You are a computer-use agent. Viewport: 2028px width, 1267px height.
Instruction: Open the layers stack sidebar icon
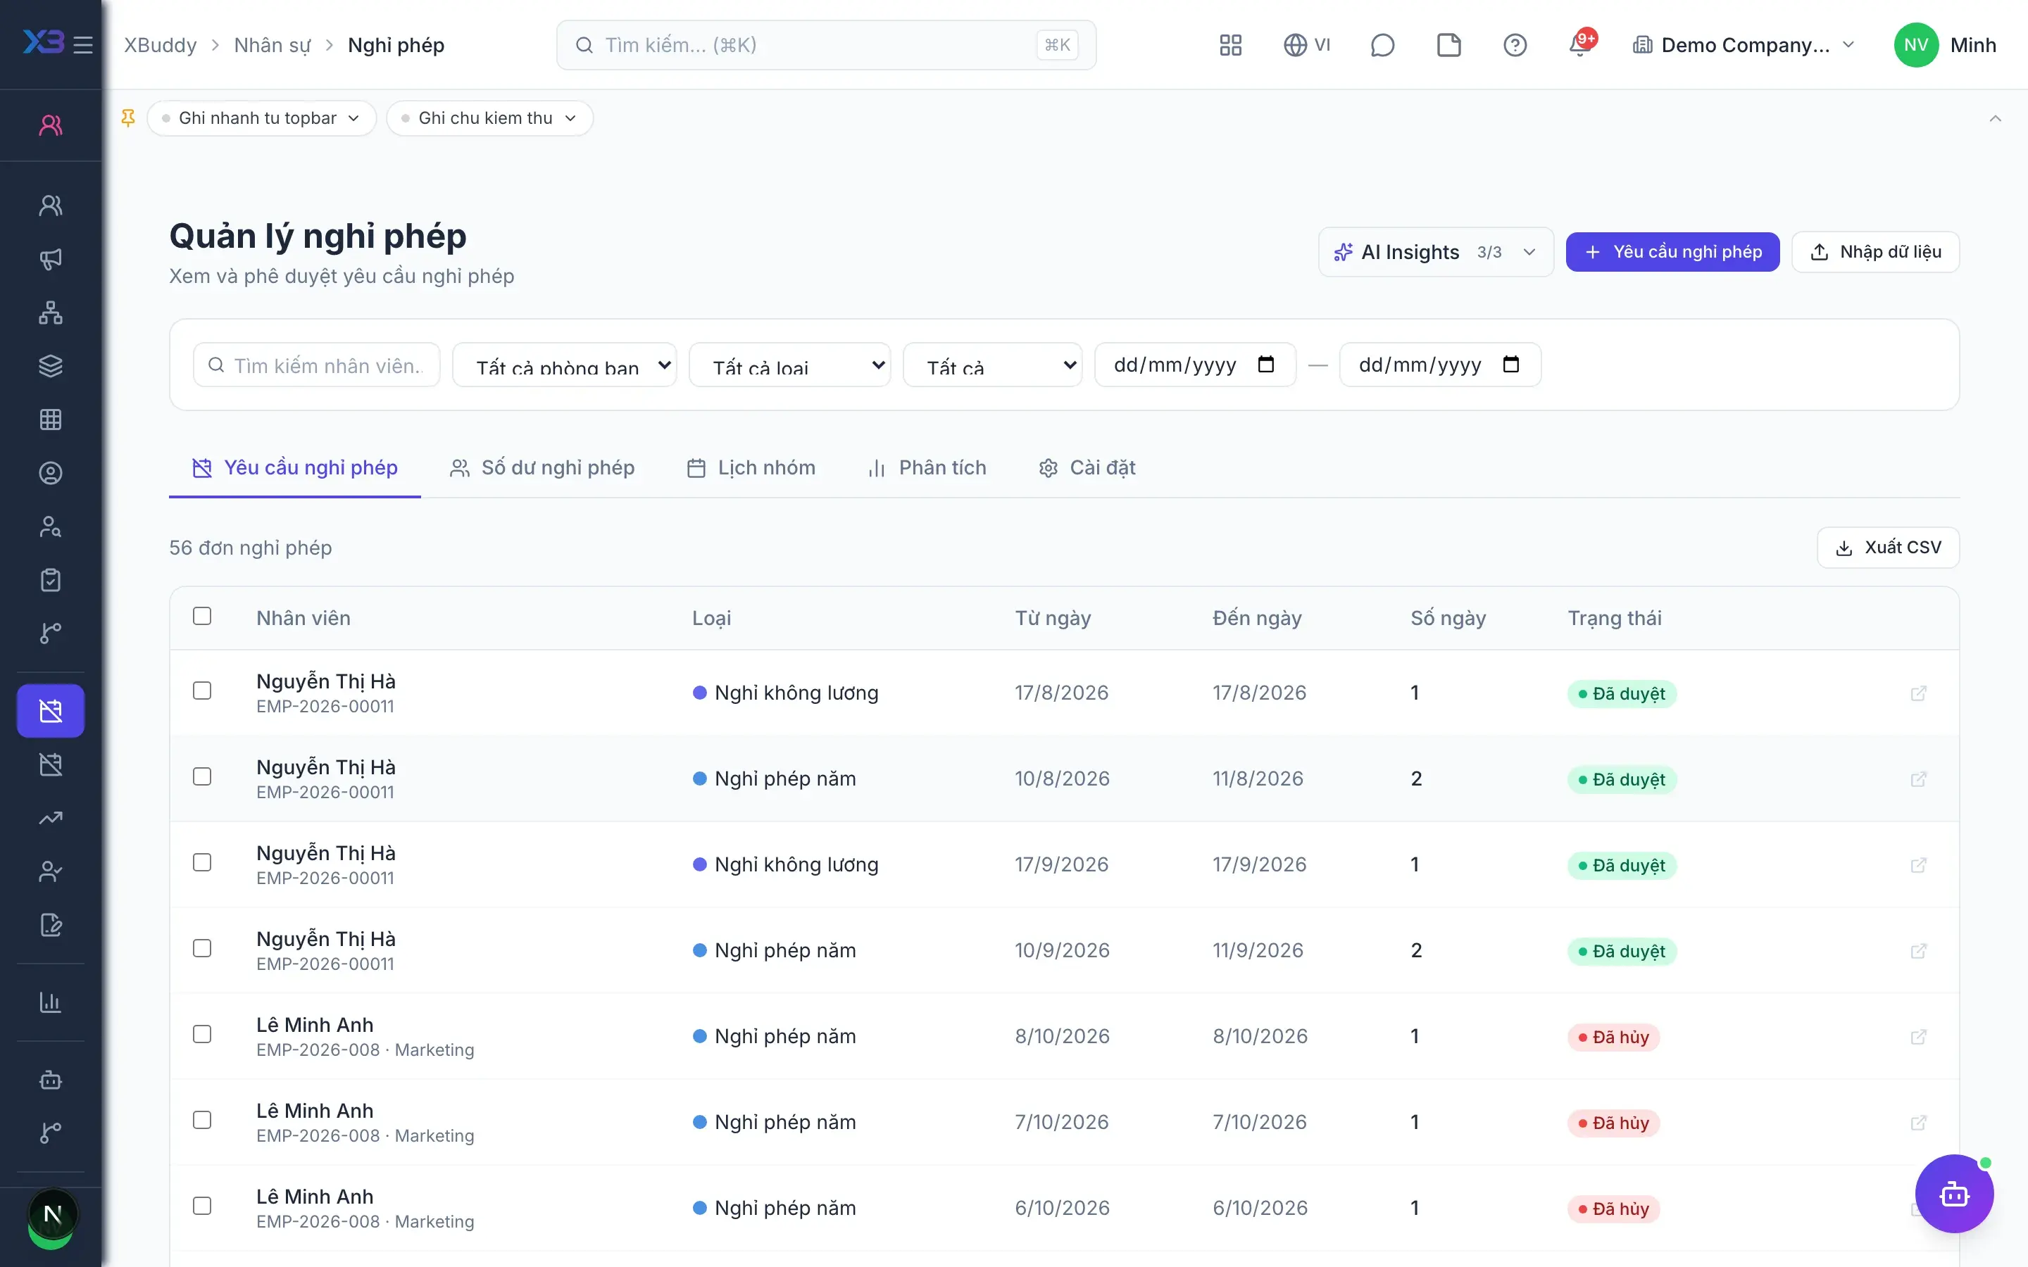point(50,366)
